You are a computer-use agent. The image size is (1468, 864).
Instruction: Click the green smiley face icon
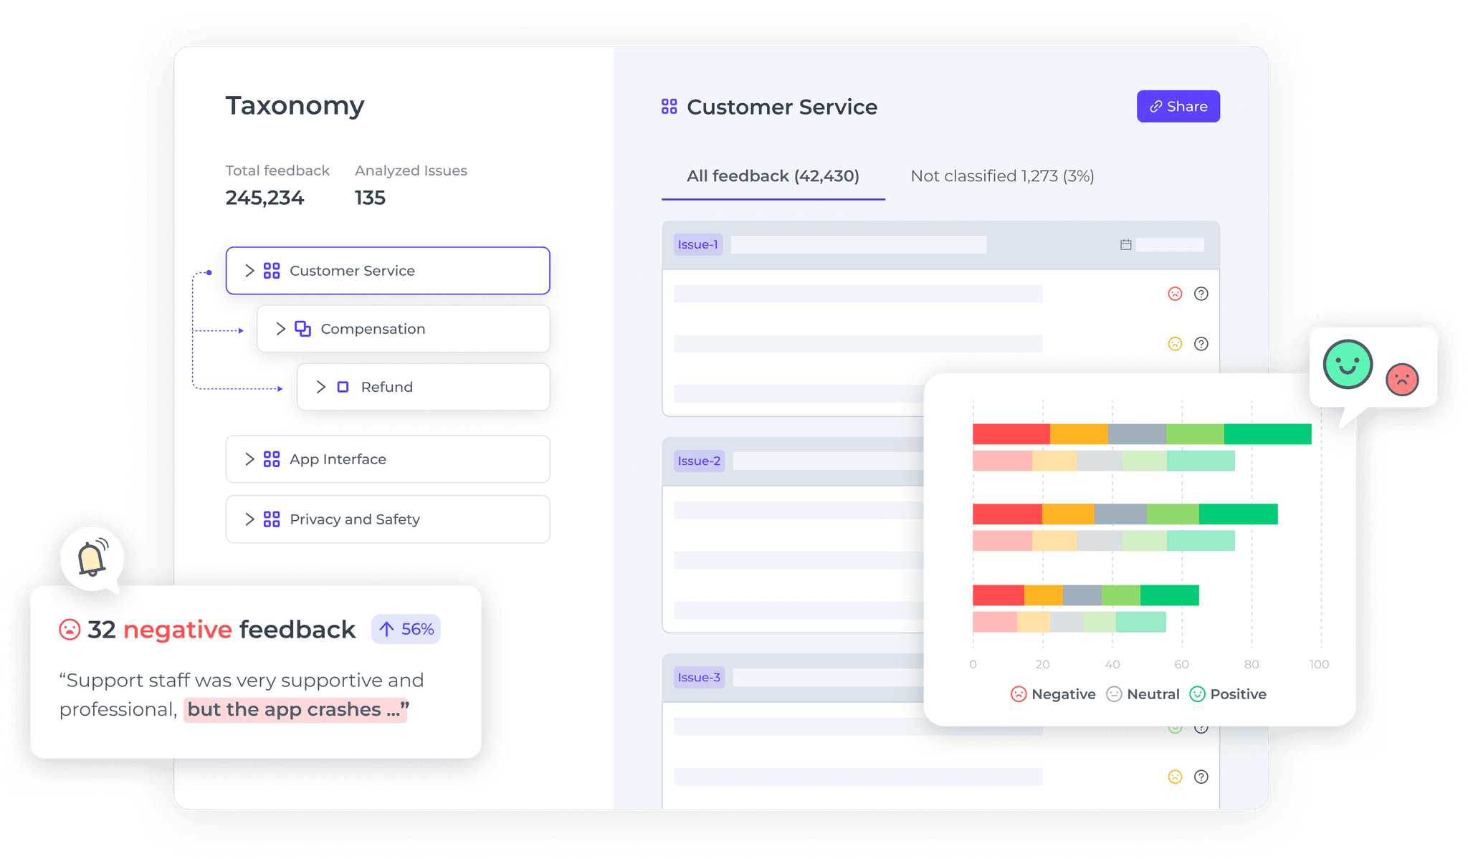1346,364
